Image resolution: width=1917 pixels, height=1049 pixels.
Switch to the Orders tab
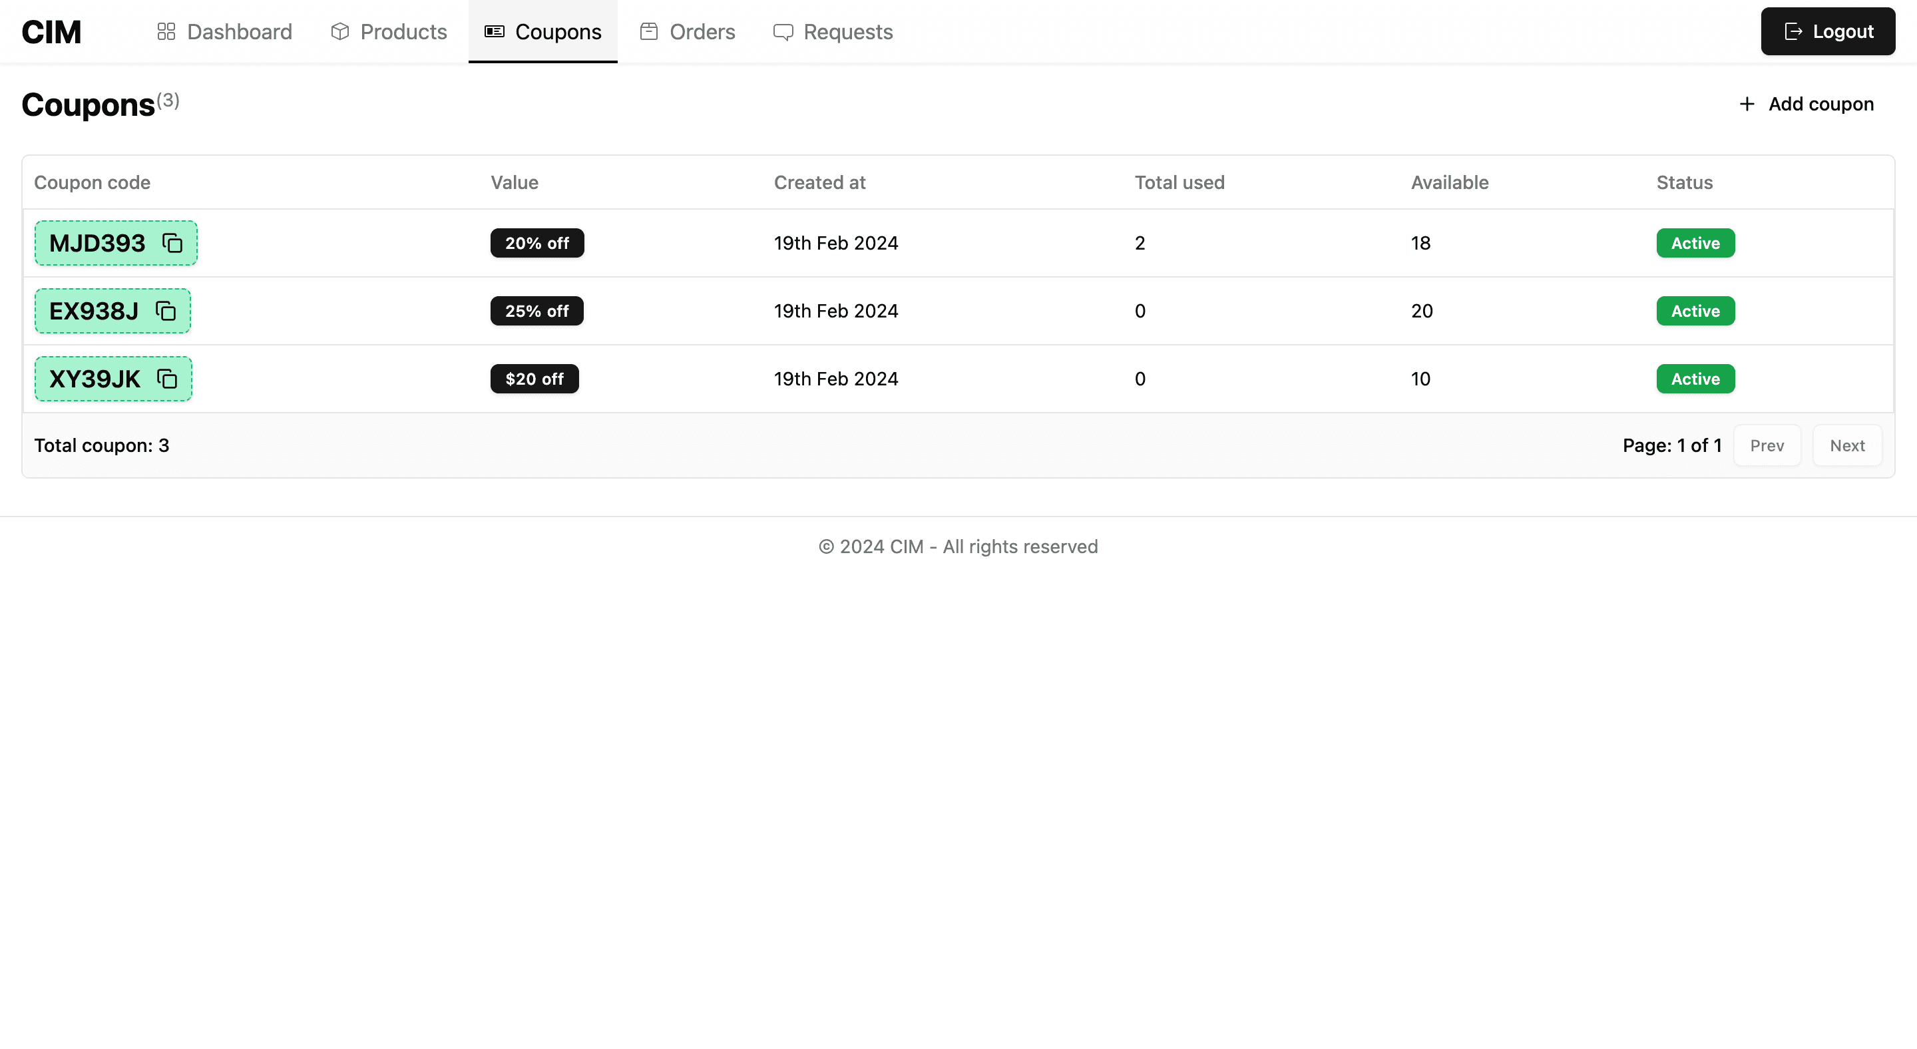click(x=687, y=32)
